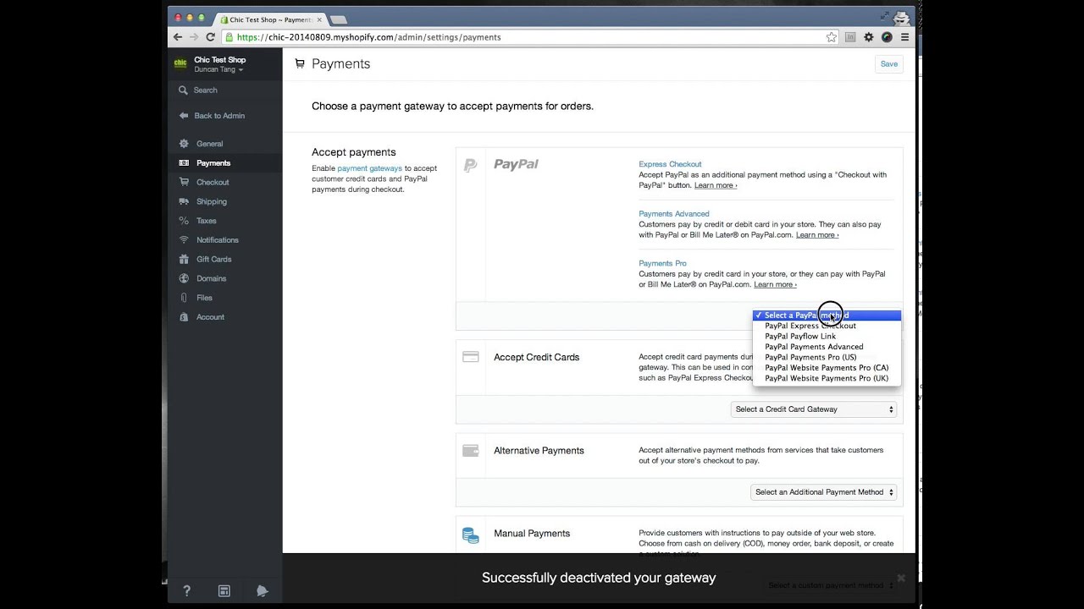Open the storefront layout icon in sidebar footer

224,591
